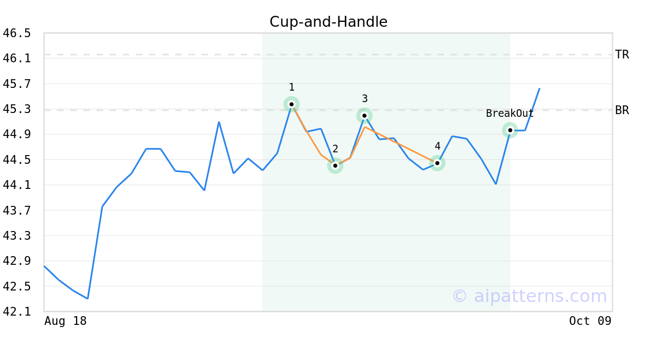This screenshot has height=344, width=656.
Task: Select the 44.1 price axis label
Action: click(x=16, y=185)
